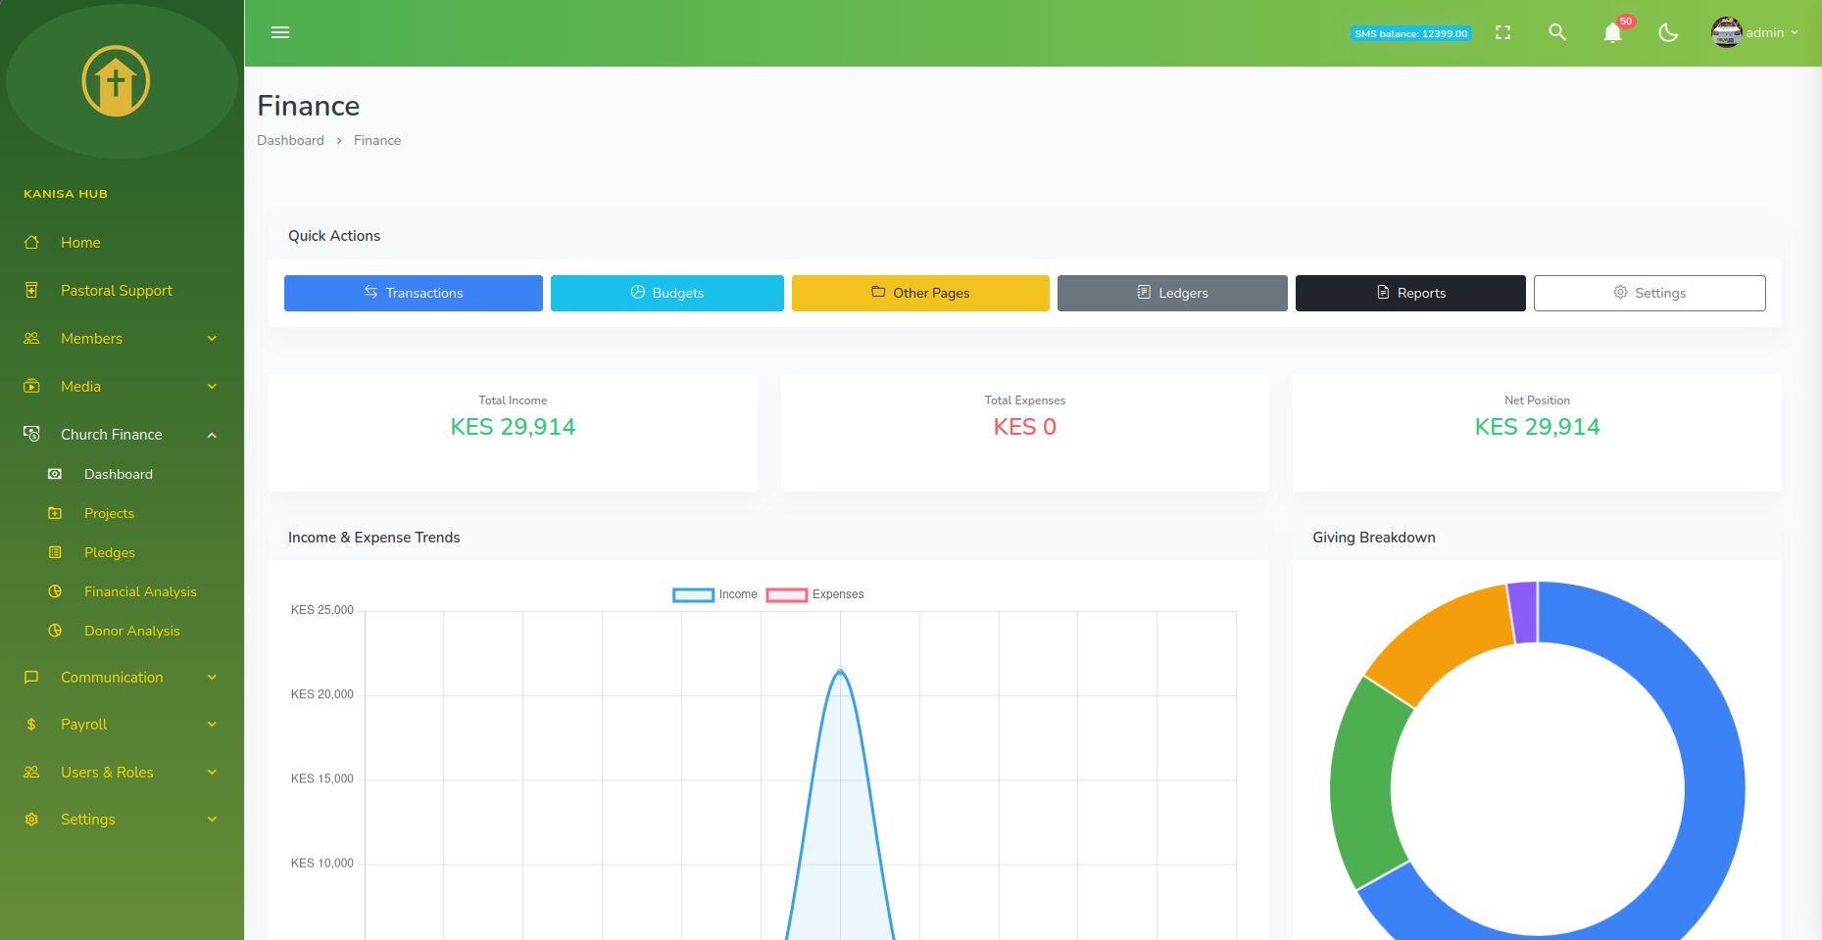1822x940 pixels.
Task: Go to Dashboard breadcrumb link
Action: coord(290,140)
